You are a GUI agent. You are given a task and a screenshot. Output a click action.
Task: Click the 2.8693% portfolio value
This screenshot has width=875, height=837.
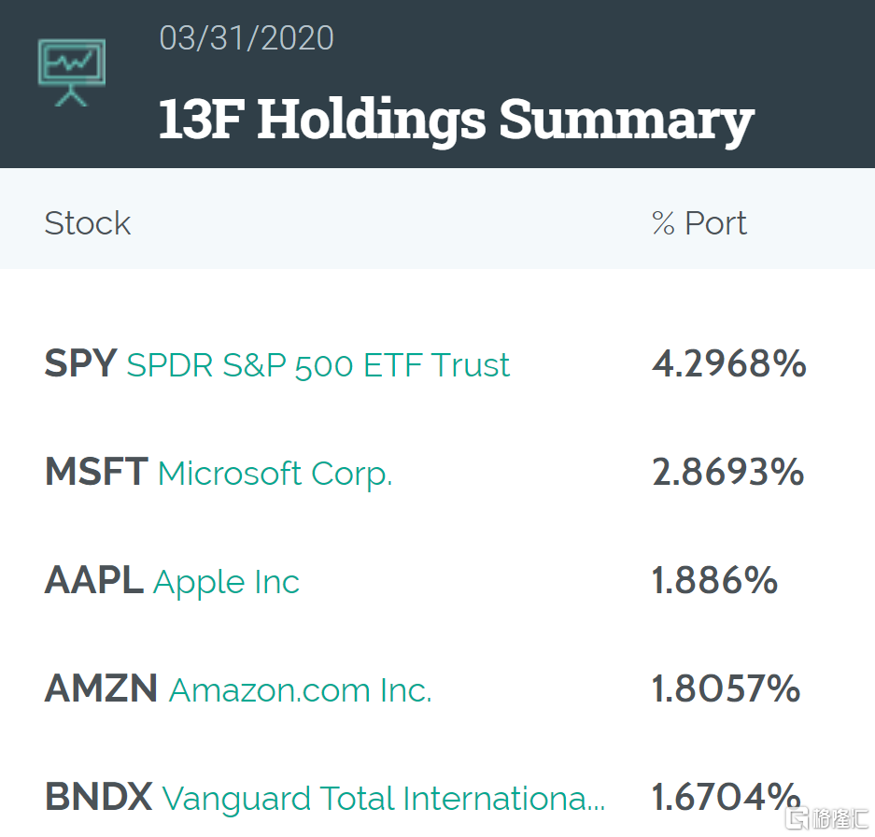[727, 473]
